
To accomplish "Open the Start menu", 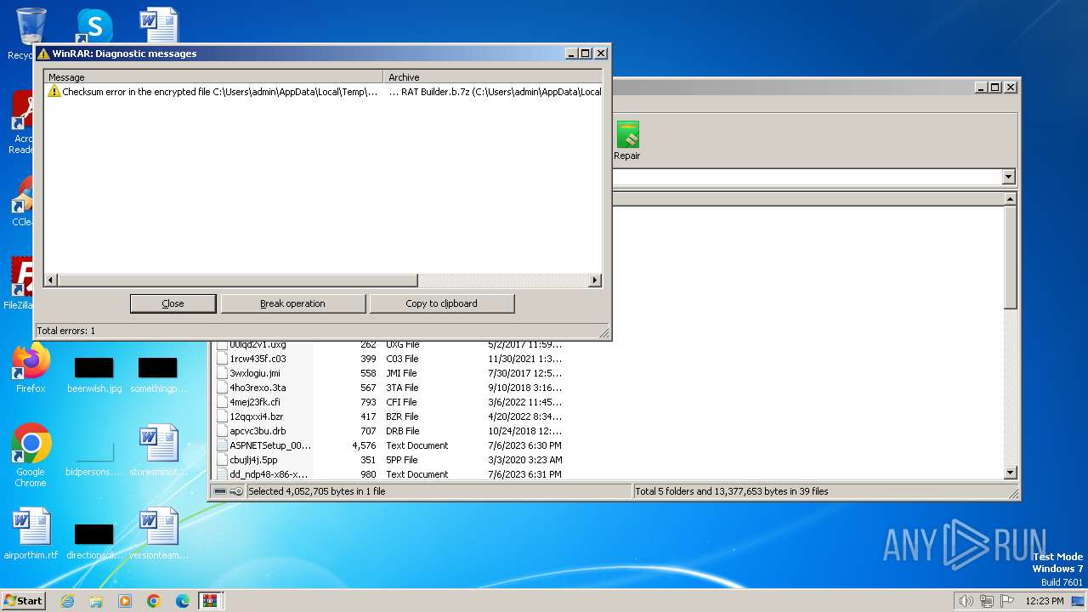I will (x=23, y=601).
